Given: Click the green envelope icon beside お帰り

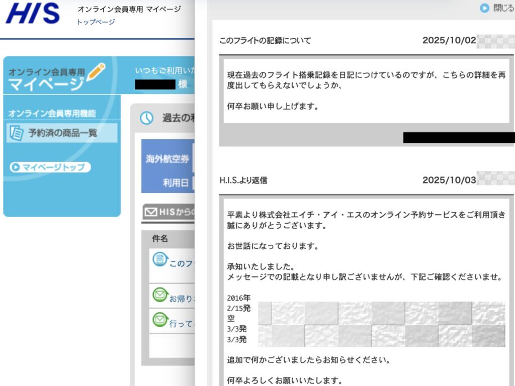Looking at the screenshot, I should click(159, 295).
